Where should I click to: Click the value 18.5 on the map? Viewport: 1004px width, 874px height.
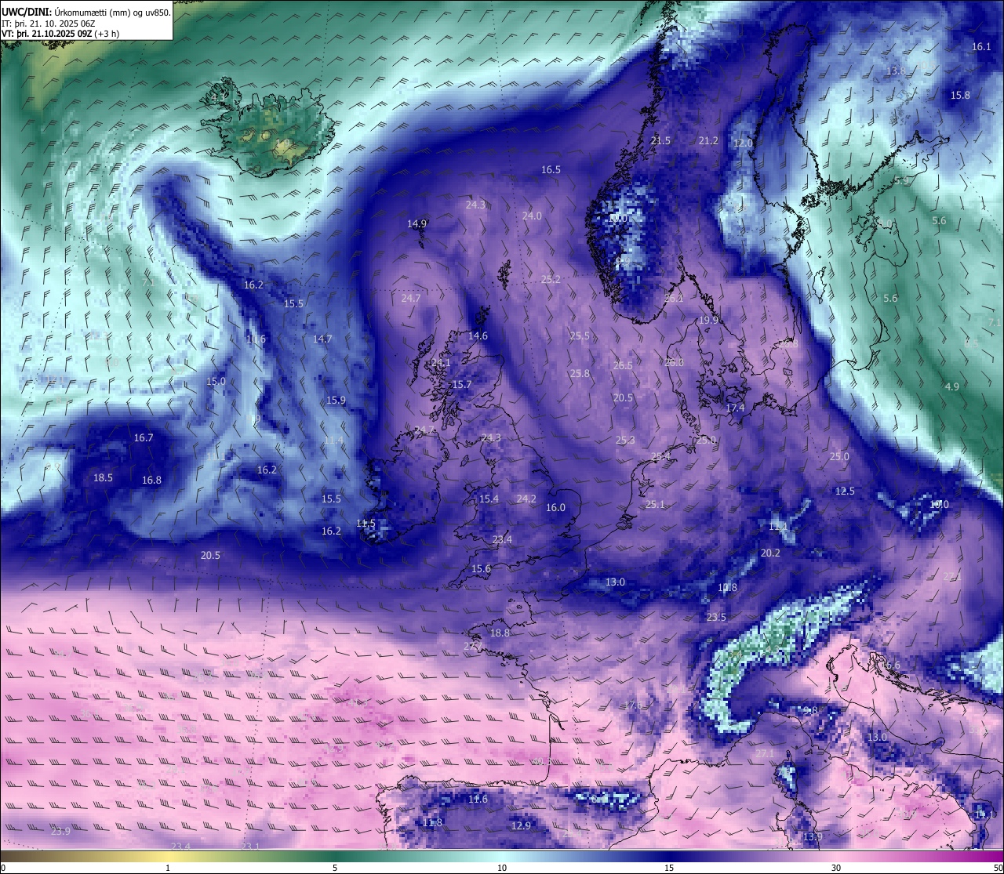coord(103,478)
